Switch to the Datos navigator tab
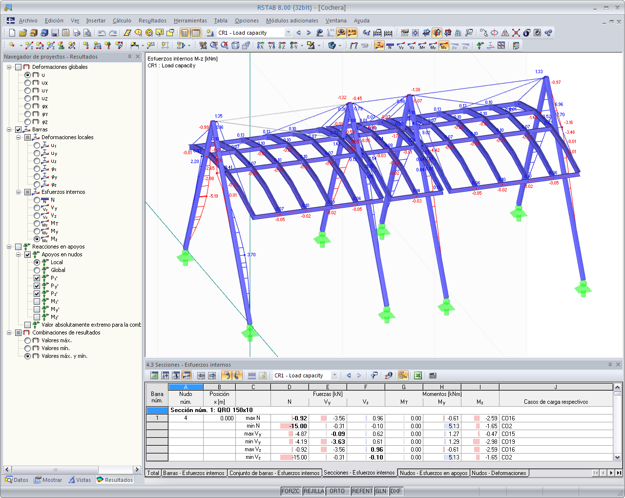This screenshot has height=498, width=625. click(17, 480)
